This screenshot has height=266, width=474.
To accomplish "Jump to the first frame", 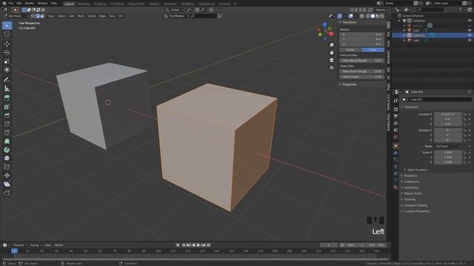I will tap(183, 245).
